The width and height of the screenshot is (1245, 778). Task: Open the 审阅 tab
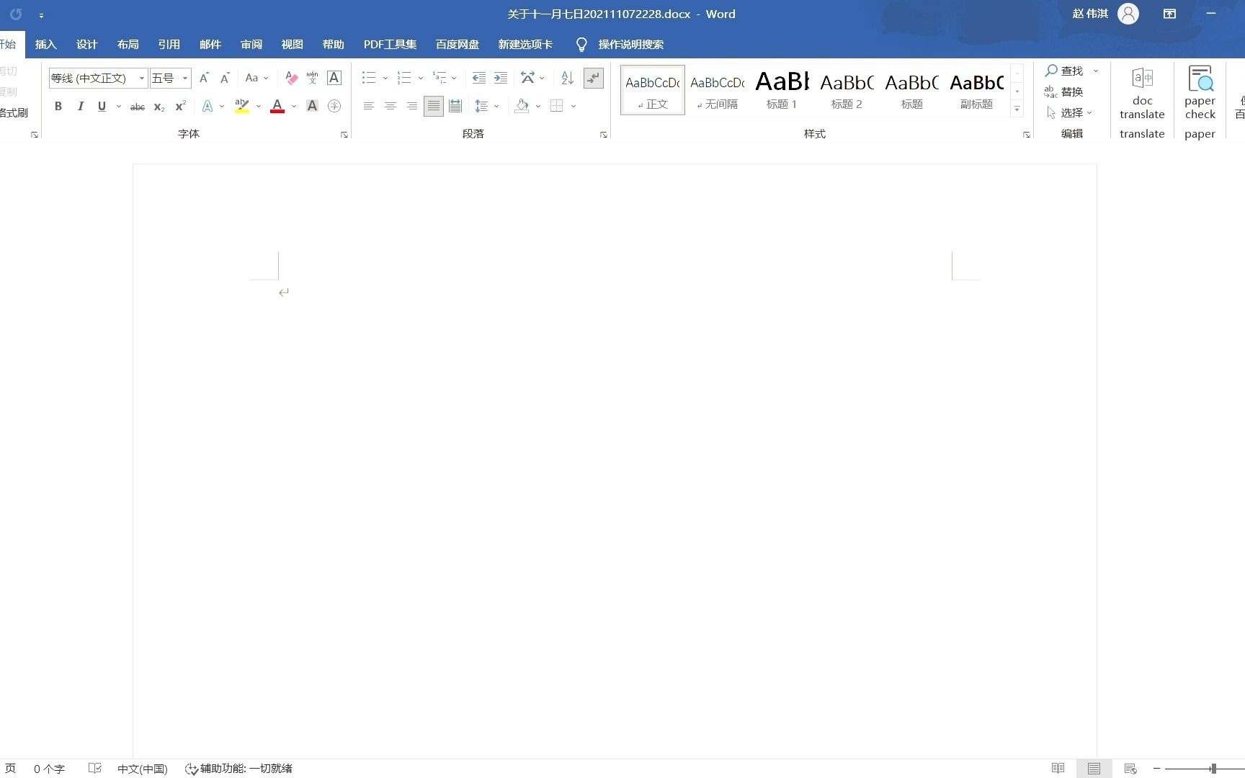coord(251,45)
